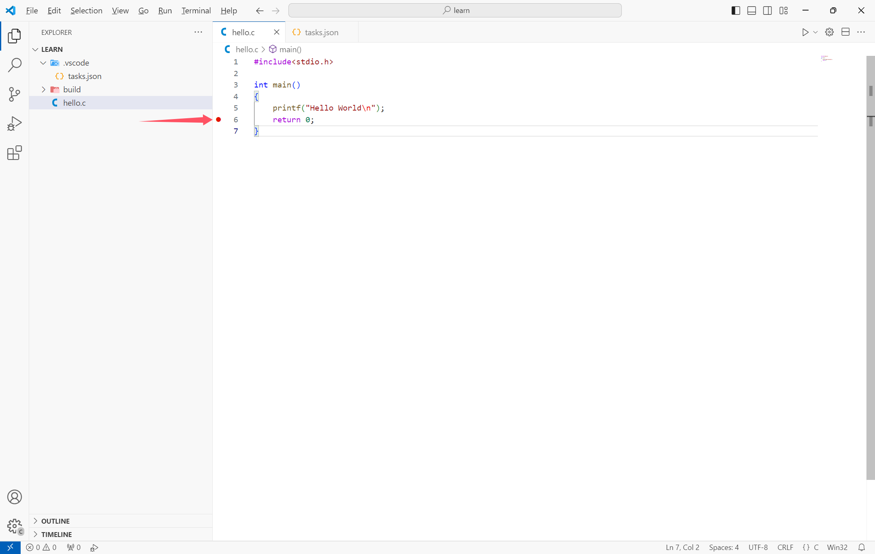The height and width of the screenshot is (554, 875).
Task: Click UTF-8 encoding in status bar
Action: (x=758, y=548)
